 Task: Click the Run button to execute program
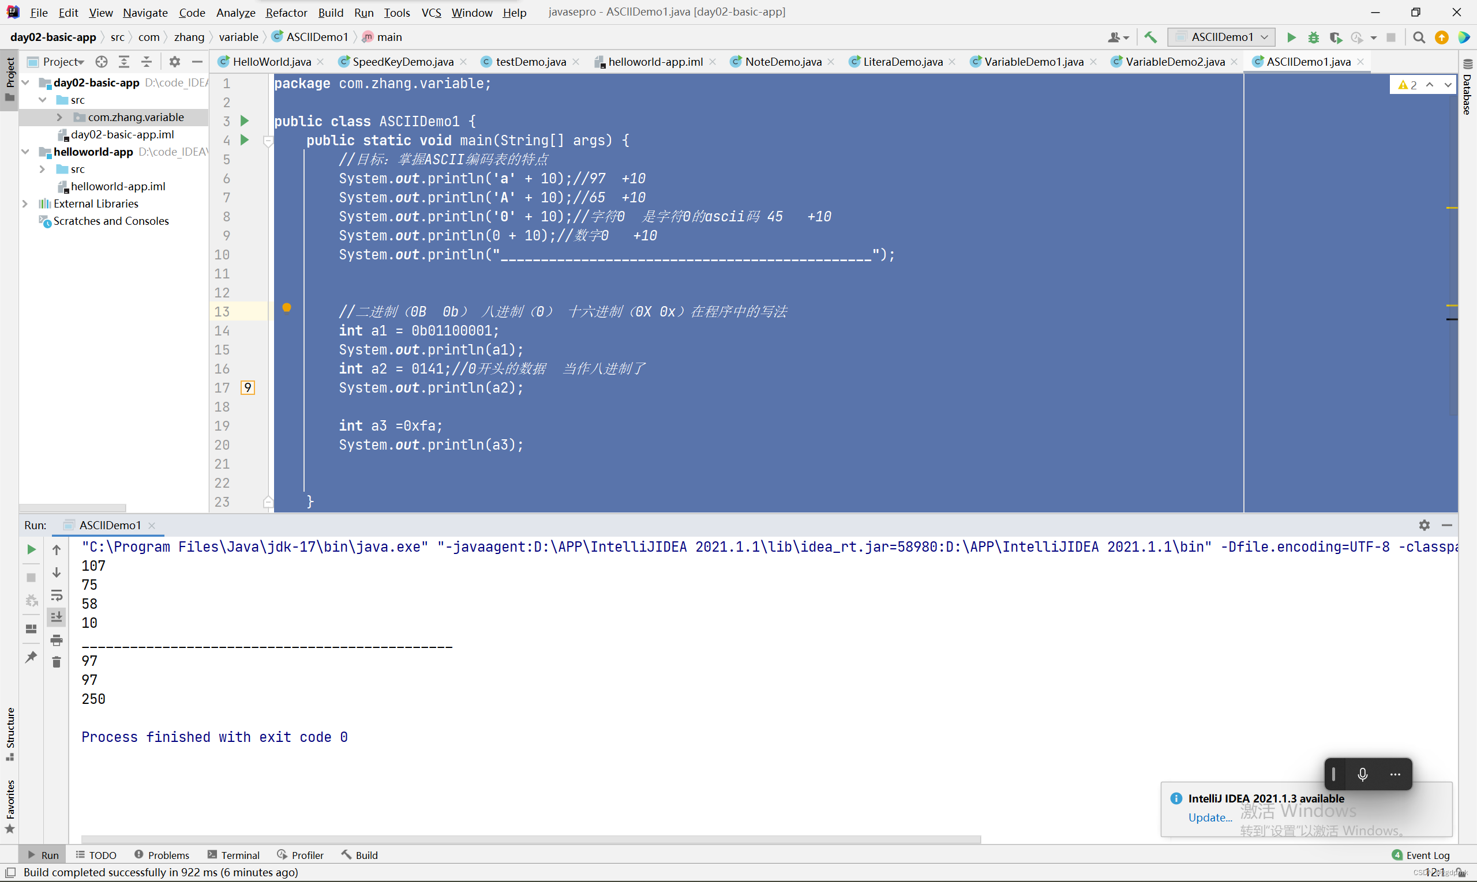1293,37
